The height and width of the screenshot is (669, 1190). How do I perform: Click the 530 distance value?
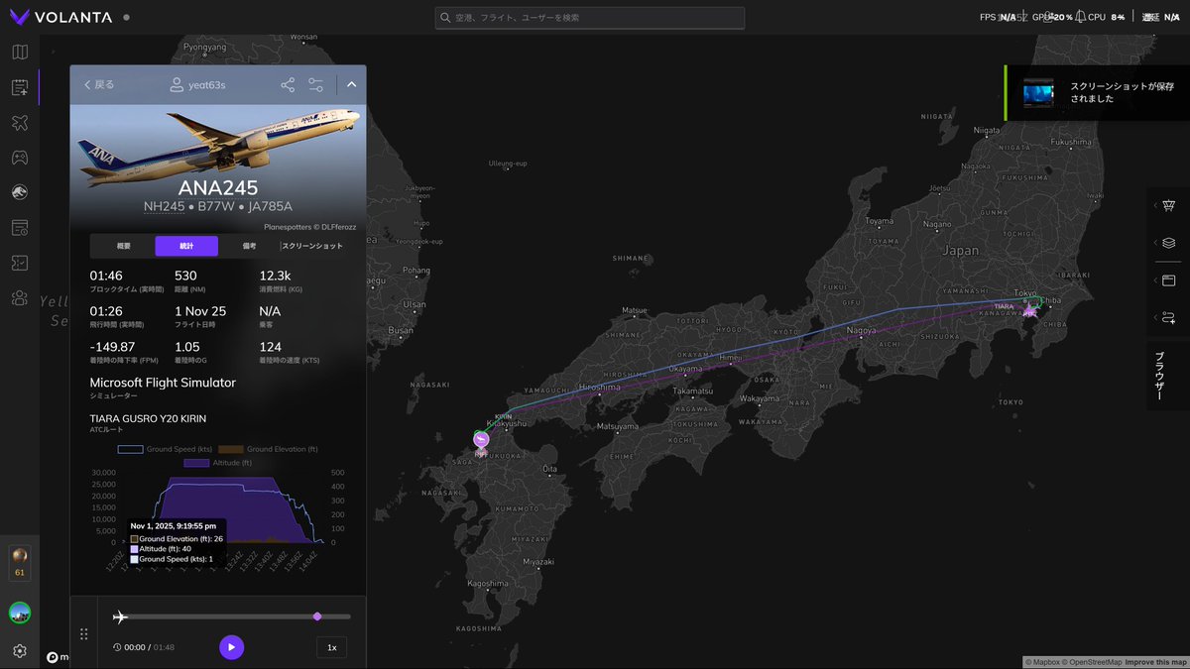(185, 276)
